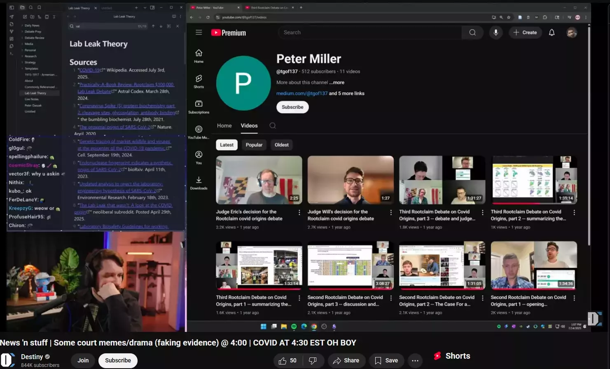This screenshot has height=369, width=610.
Task: Open Obsidian tab list dropdown chevron
Action: point(145,7)
